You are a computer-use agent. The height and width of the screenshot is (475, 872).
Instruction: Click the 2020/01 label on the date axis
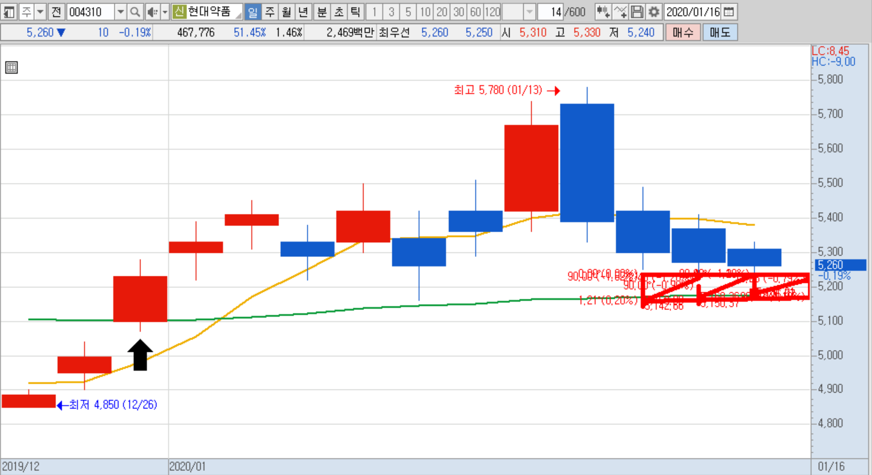(187, 467)
